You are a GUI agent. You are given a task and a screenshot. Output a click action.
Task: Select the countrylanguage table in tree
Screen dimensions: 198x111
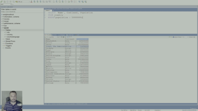13,37
